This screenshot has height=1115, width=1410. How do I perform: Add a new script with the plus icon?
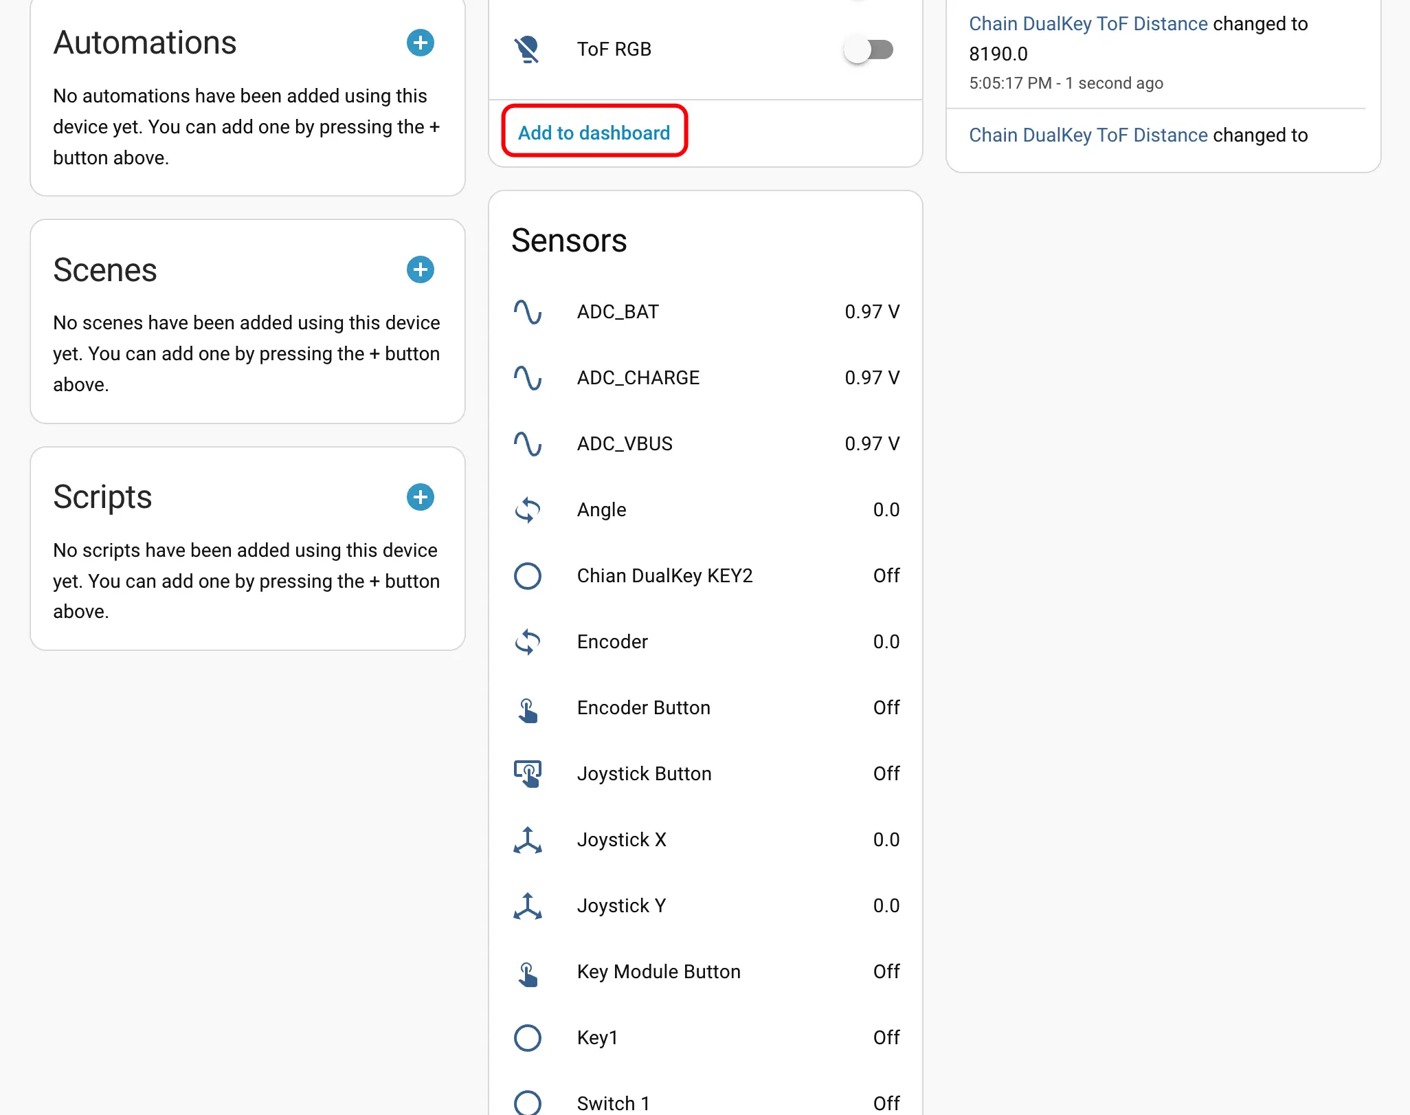click(420, 497)
